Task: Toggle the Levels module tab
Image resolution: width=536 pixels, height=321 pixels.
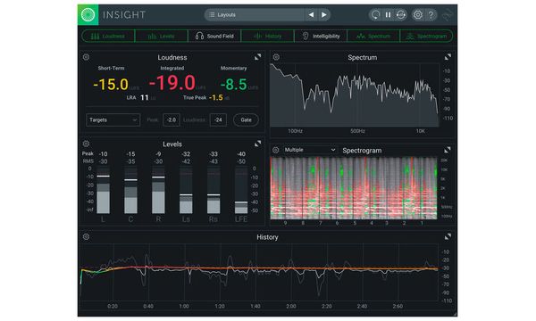Action: point(162,36)
